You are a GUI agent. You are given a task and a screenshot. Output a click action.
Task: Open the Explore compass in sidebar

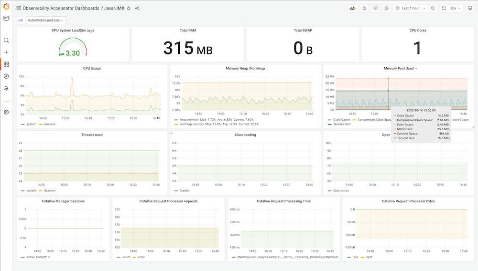(x=6, y=76)
